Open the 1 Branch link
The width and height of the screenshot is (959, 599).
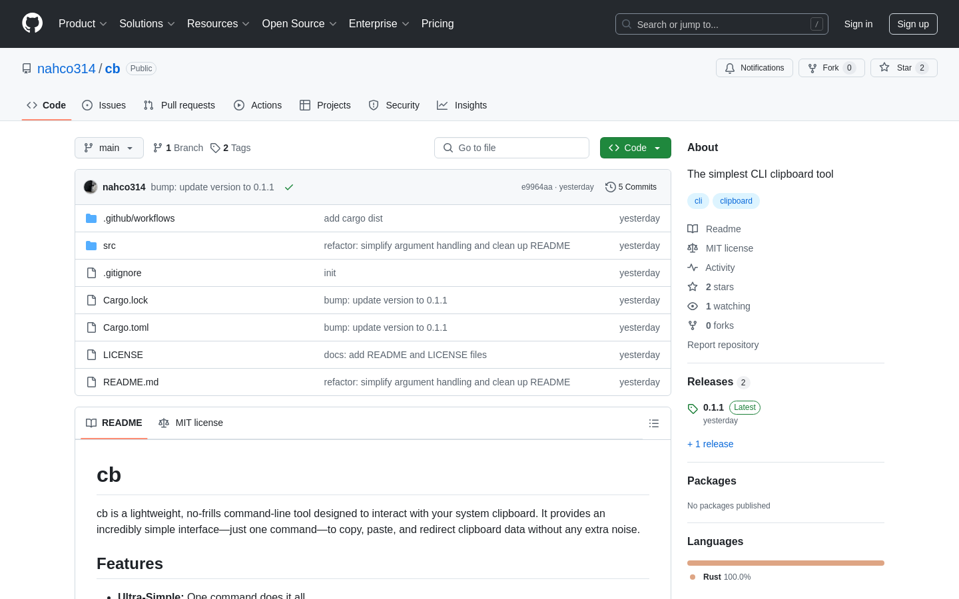coord(178,148)
